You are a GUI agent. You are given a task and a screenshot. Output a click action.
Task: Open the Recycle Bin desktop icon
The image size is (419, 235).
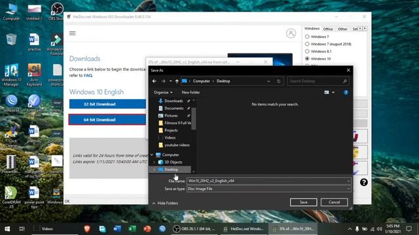[x=11, y=40]
